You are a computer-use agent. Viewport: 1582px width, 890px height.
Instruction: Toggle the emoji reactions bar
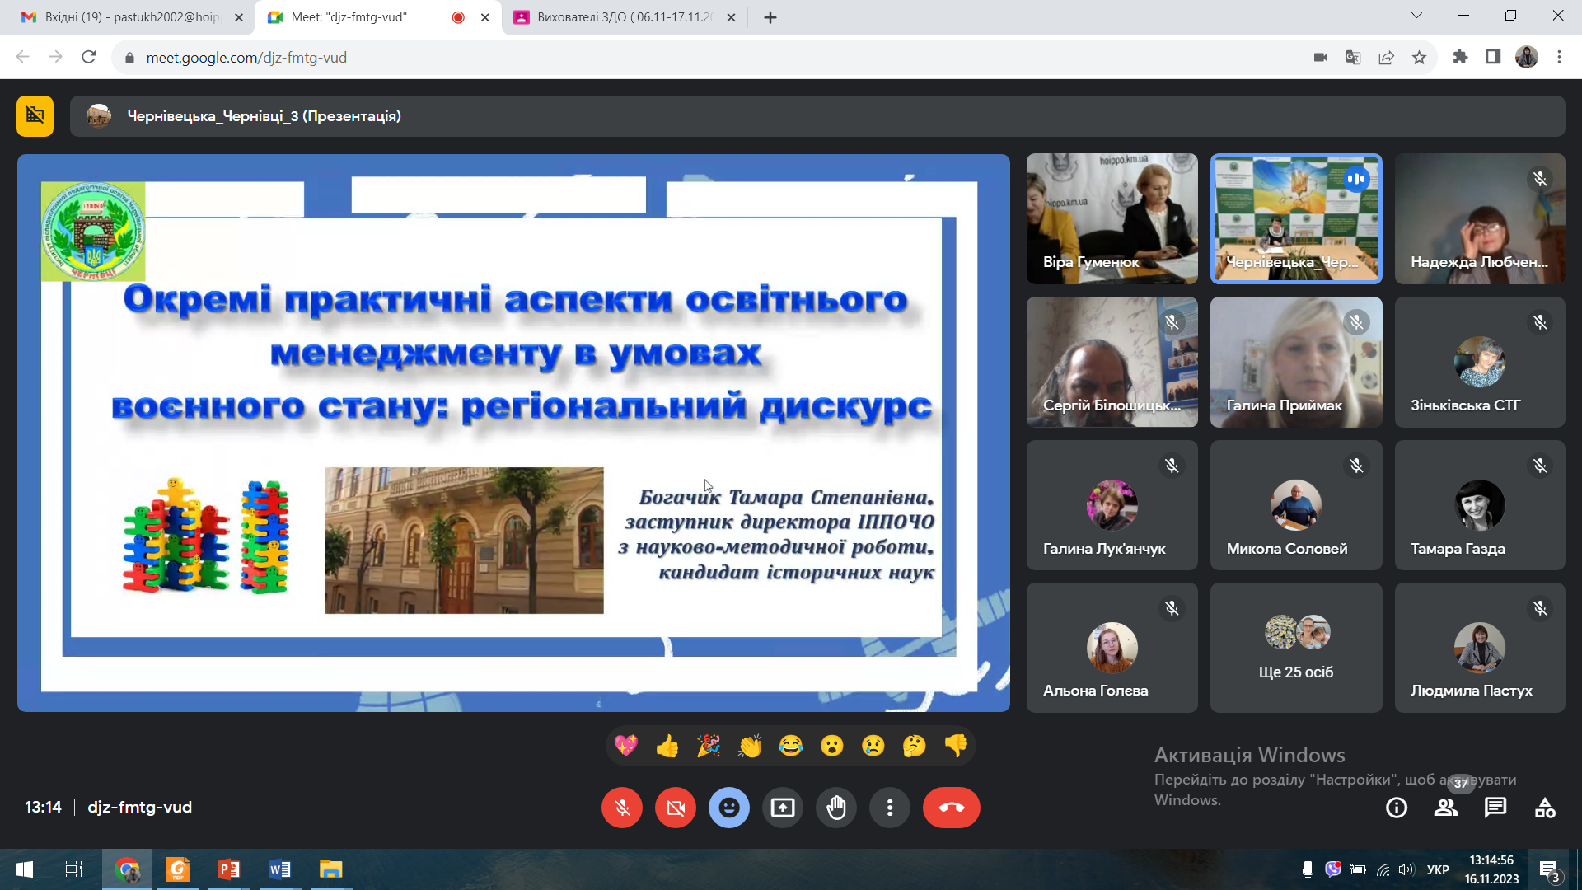[x=729, y=808]
